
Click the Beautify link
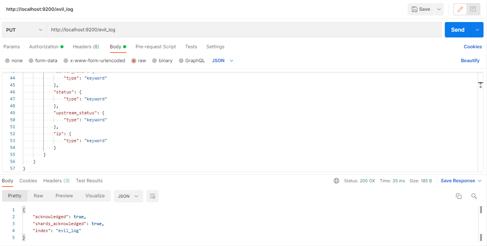pos(470,61)
